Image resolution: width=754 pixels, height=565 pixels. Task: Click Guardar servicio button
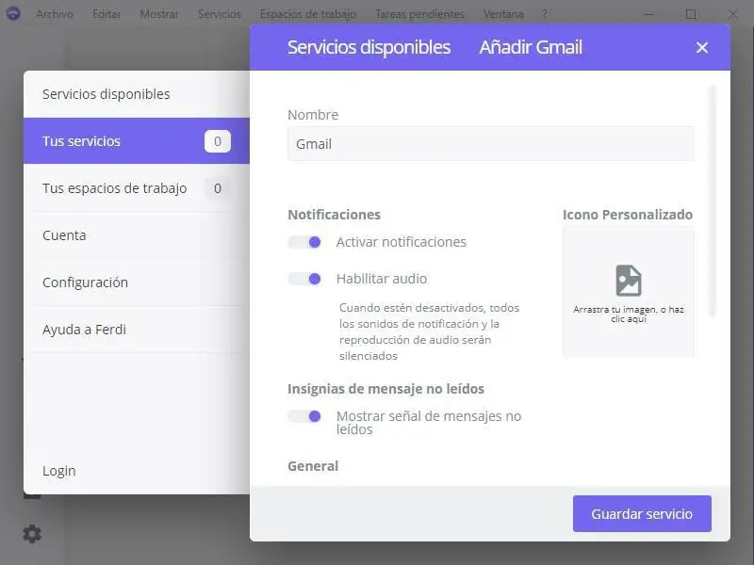point(642,513)
